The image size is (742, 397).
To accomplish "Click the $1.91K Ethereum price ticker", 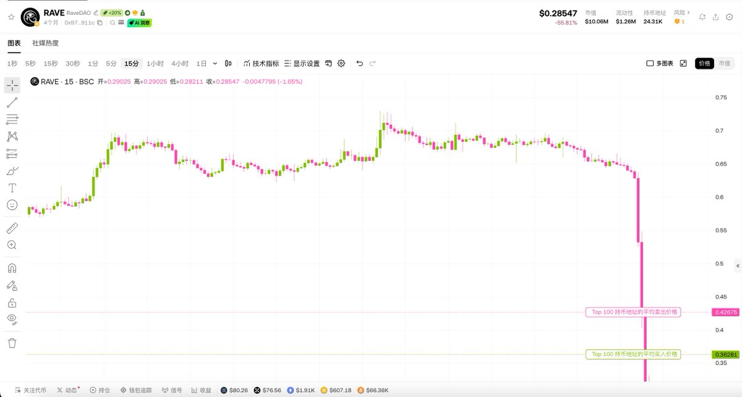I will tap(302, 390).
